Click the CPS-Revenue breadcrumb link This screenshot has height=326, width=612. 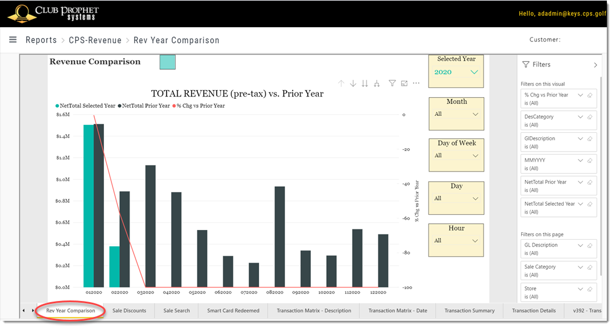pyautogui.click(x=95, y=40)
